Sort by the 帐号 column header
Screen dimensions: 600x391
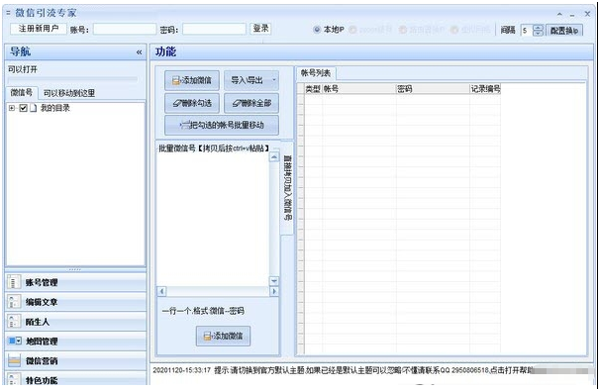(x=358, y=89)
